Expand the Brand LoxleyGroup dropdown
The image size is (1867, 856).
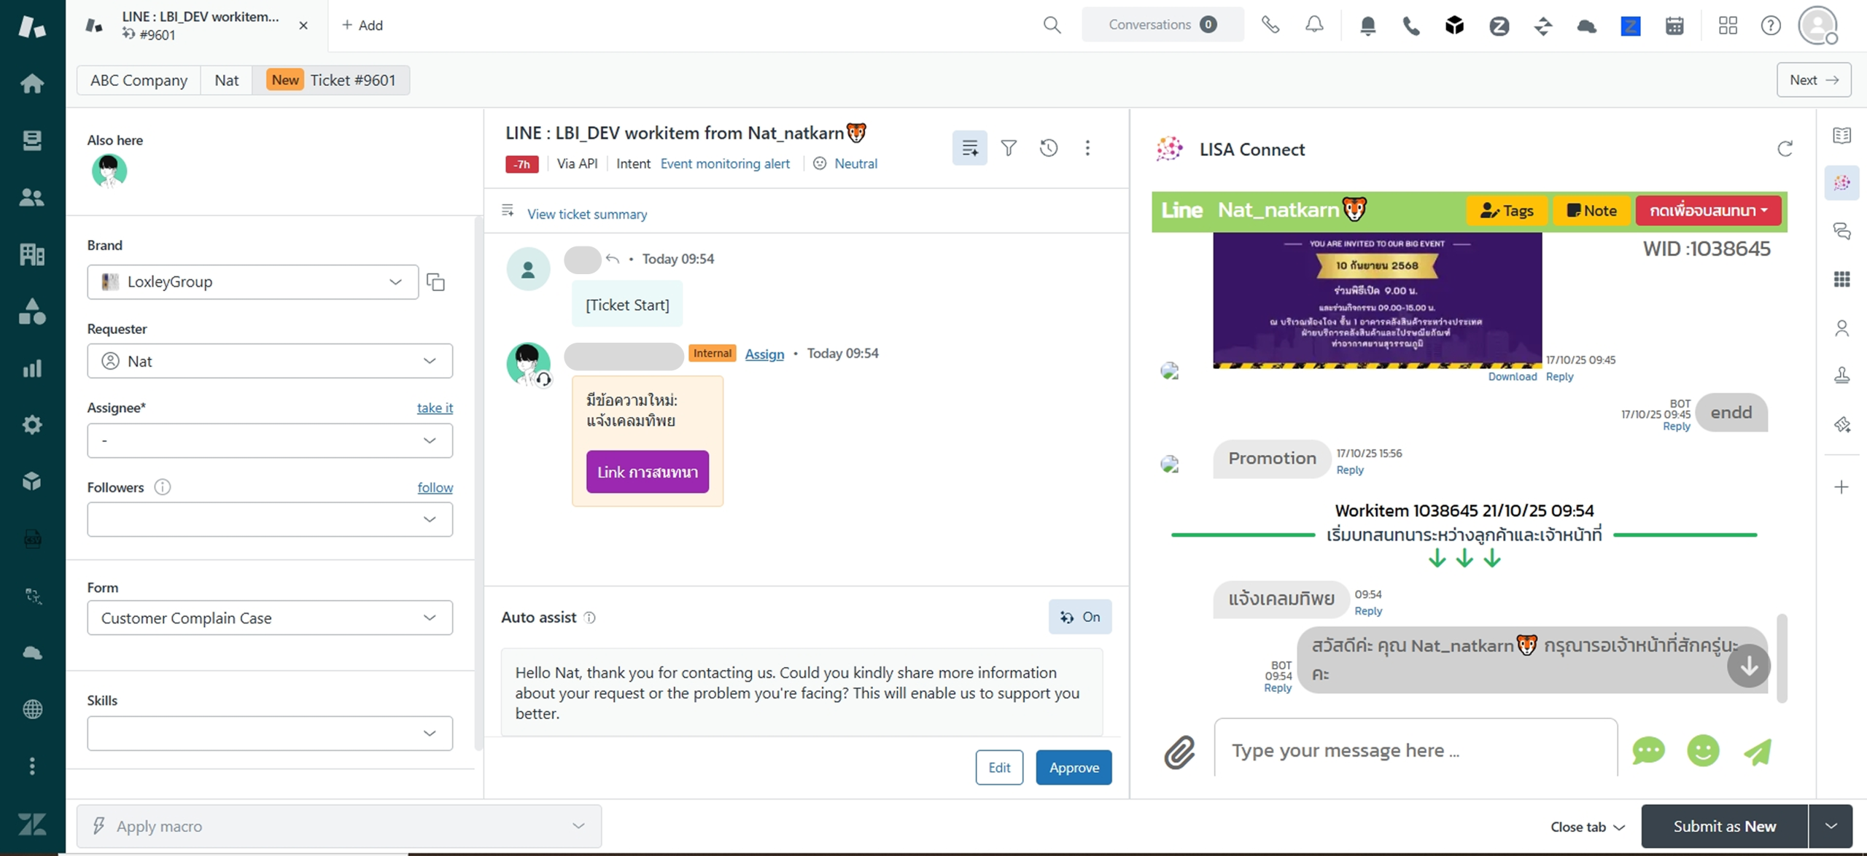(x=252, y=281)
